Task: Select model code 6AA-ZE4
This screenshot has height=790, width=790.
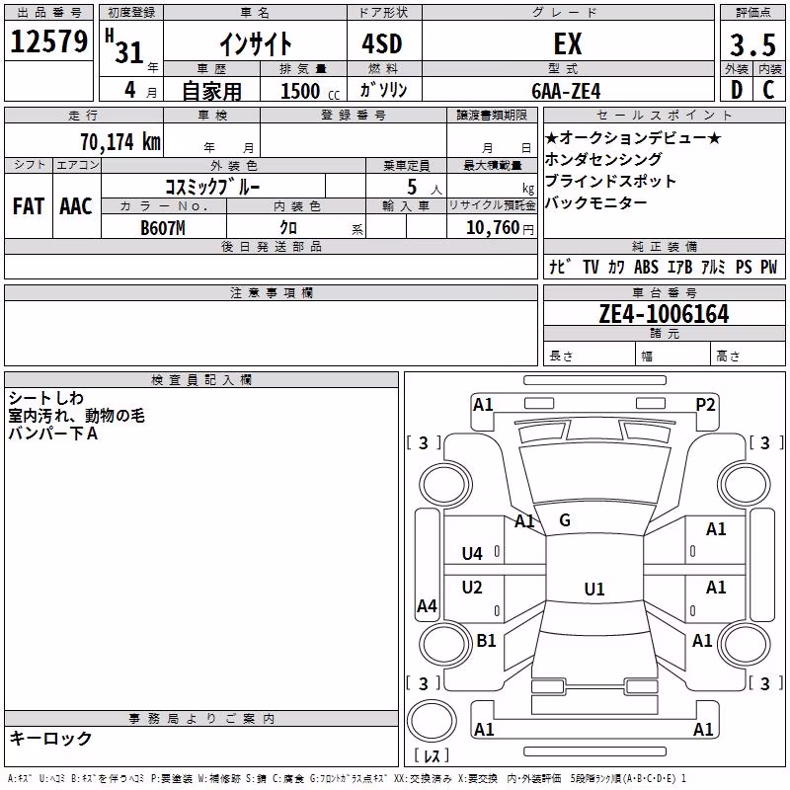Action: 566,91
